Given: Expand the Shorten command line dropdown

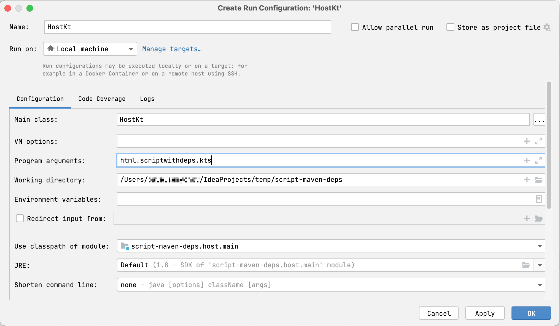Looking at the screenshot, I should pyautogui.click(x=541, y=284).
